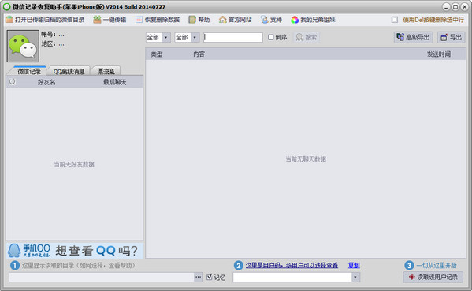Click the WeChat avatar logo image

click(x=23, y=46)
